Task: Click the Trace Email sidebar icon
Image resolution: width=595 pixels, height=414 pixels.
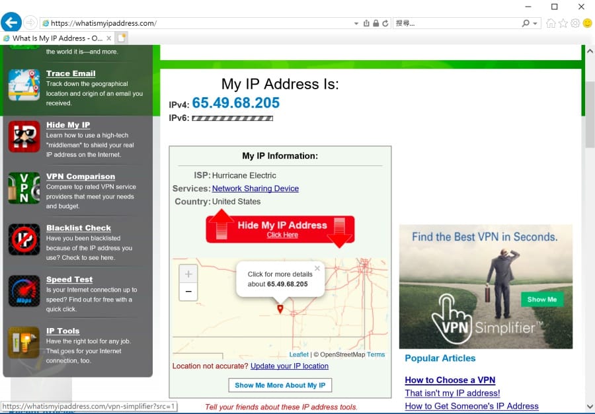Action: click(24, 85)
